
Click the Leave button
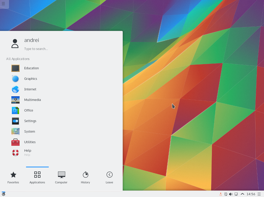pos(109,177)
